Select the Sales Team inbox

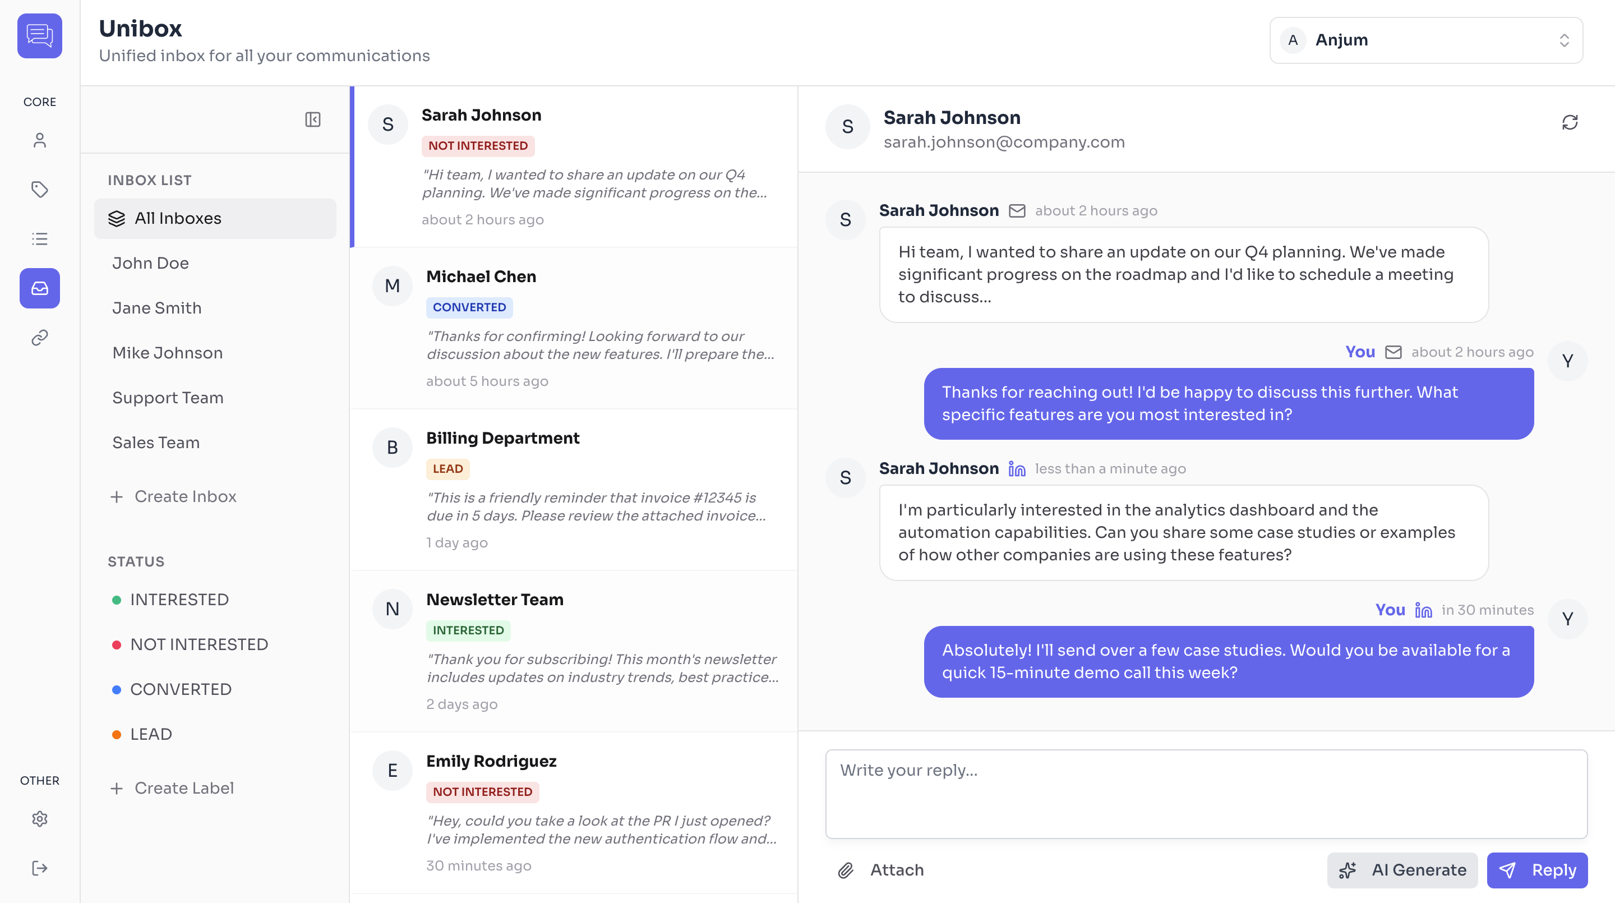click(156, 442)
